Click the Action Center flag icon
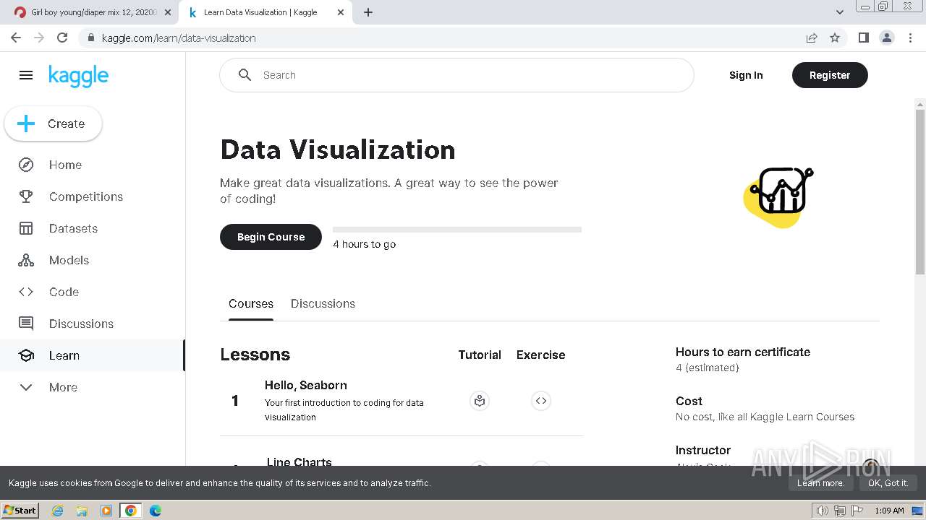 (x=857, y=511)
